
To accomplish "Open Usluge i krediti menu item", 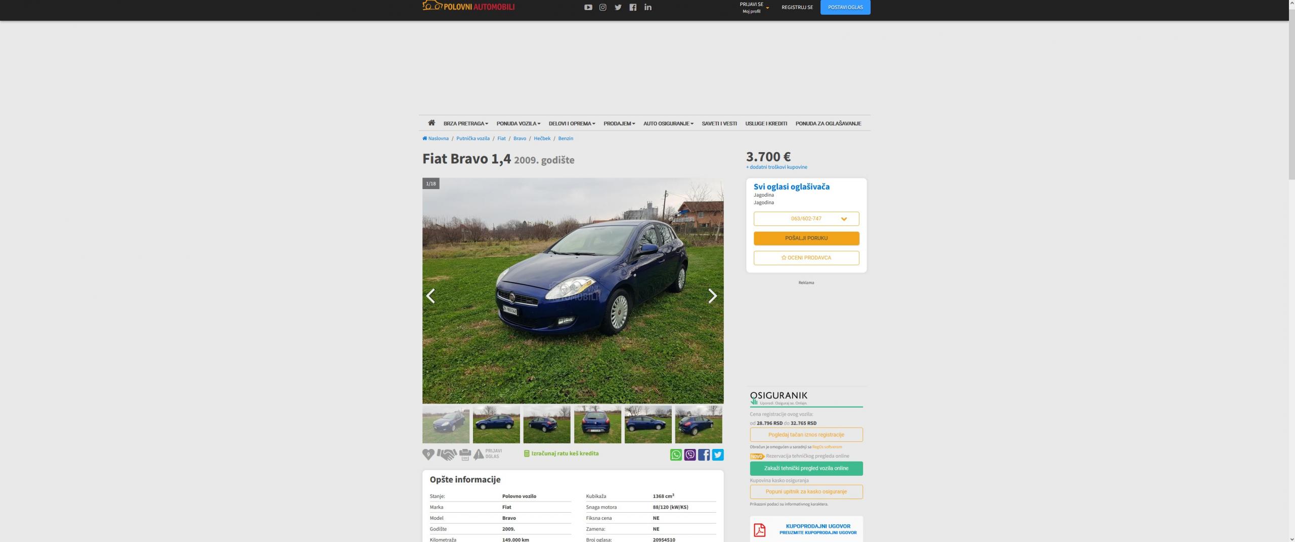I will click(x=766, y=123).
